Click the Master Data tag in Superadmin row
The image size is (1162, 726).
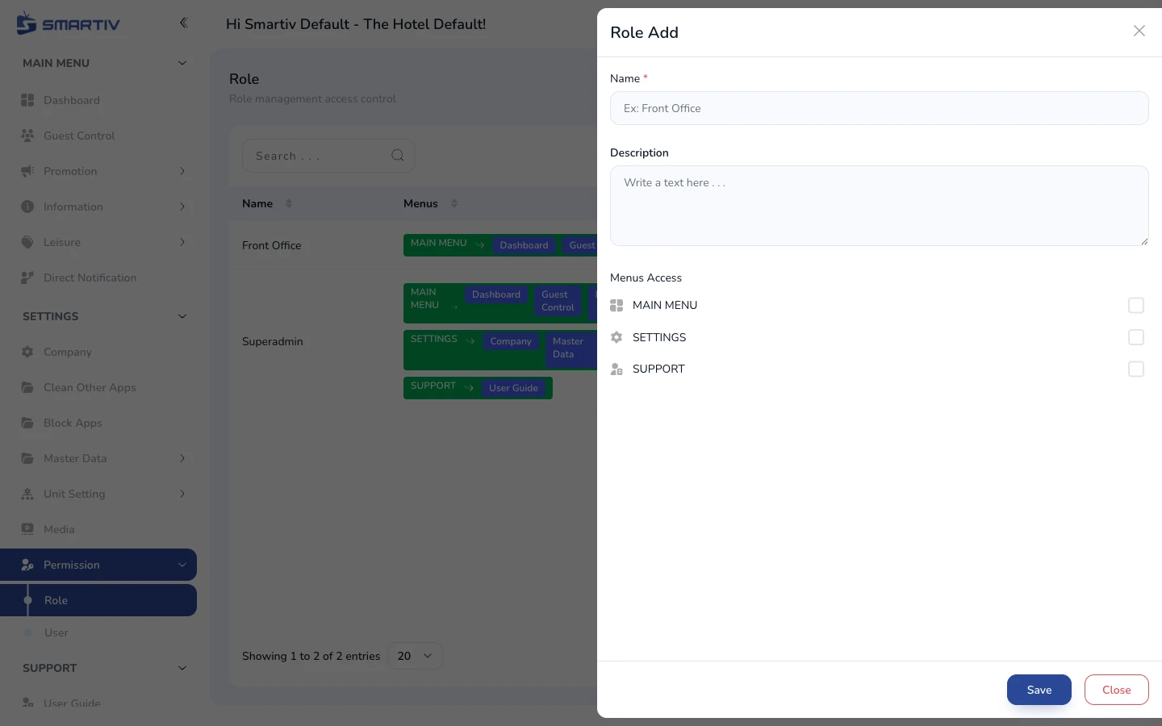[570, 348]
